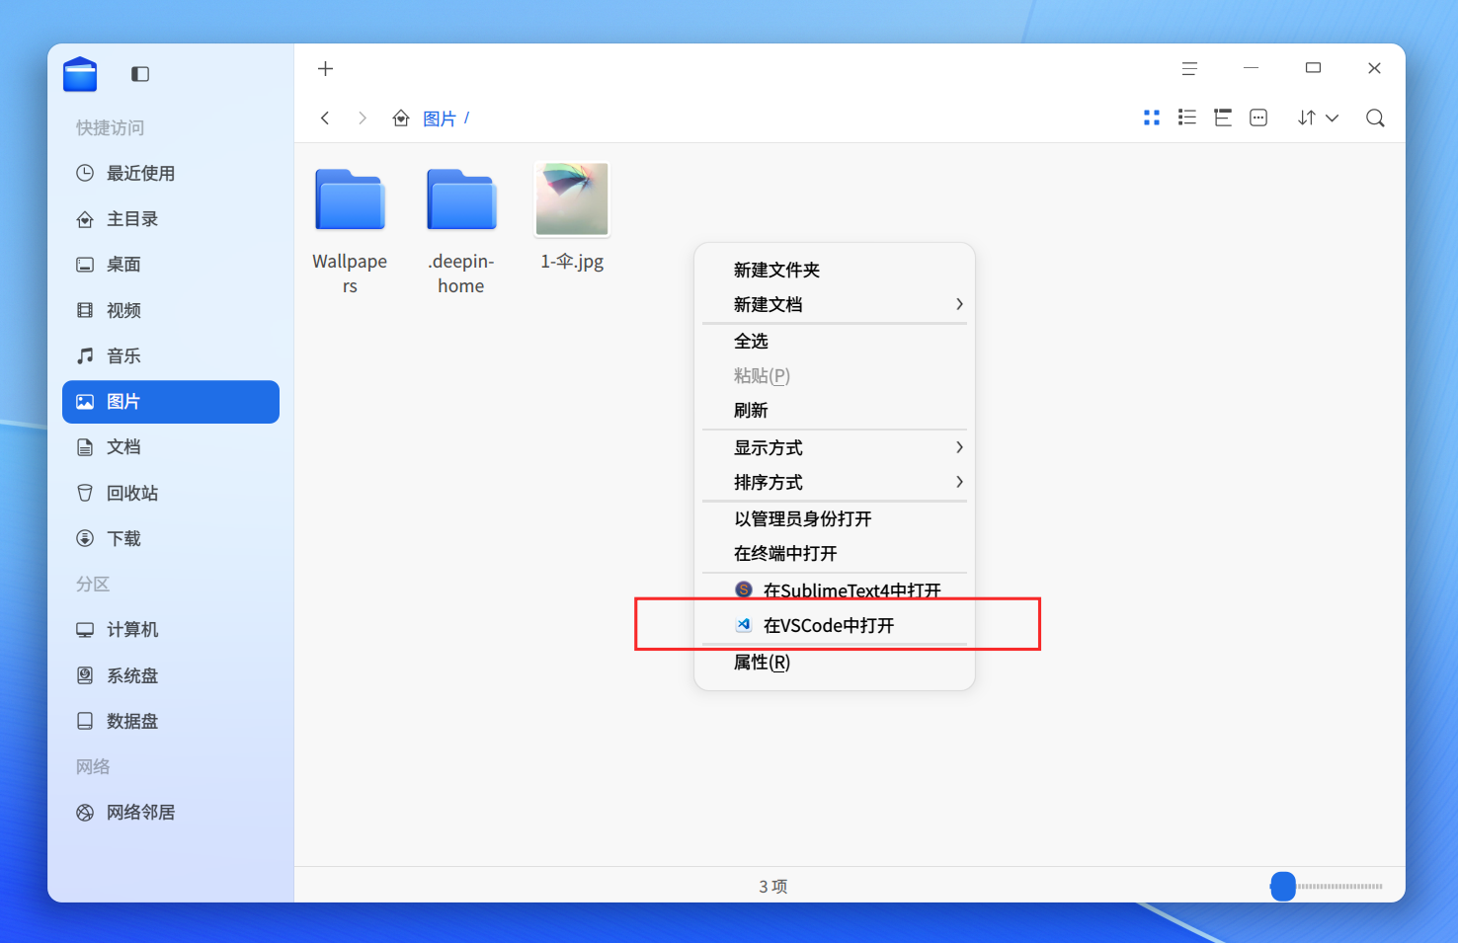The image size is (1458, 943).
Task: Click the home icon in address bar
Action: 401,118
